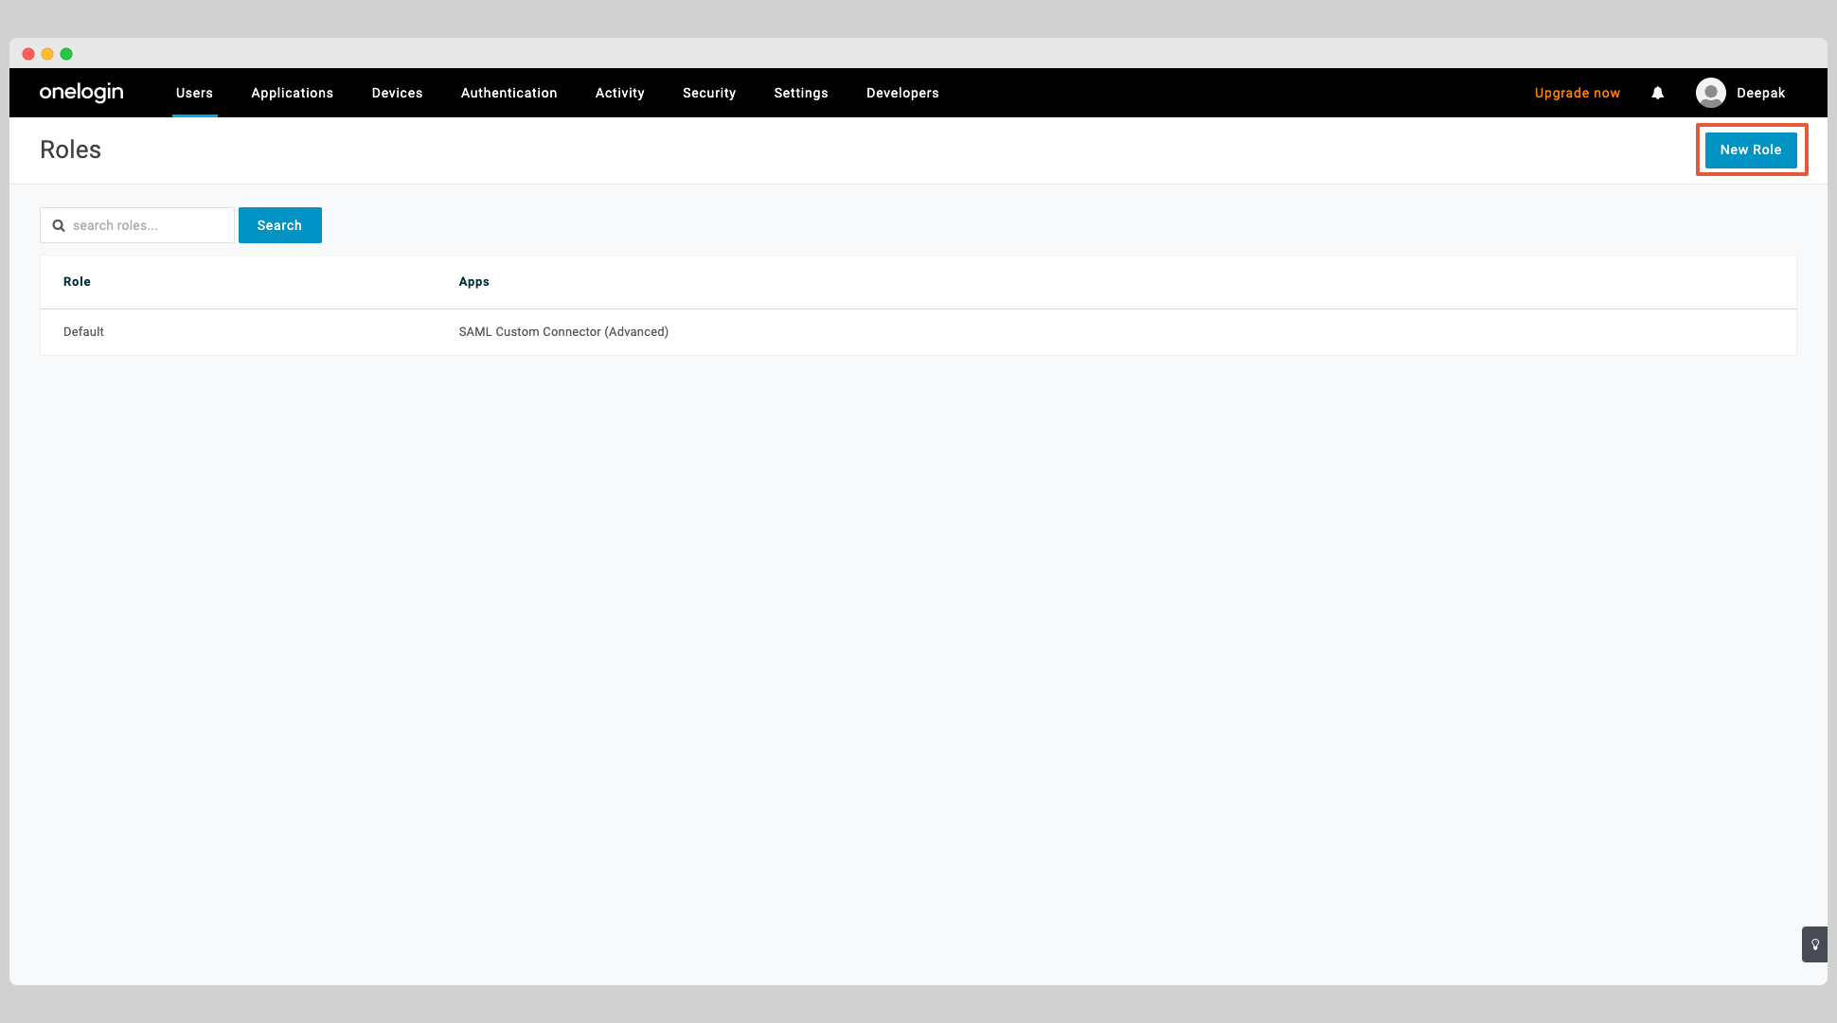Image resolution: width=1837 pixels, height=1023 pixels.
Task: Click inside the search roles input field
Action: click(x=142, y=225)
